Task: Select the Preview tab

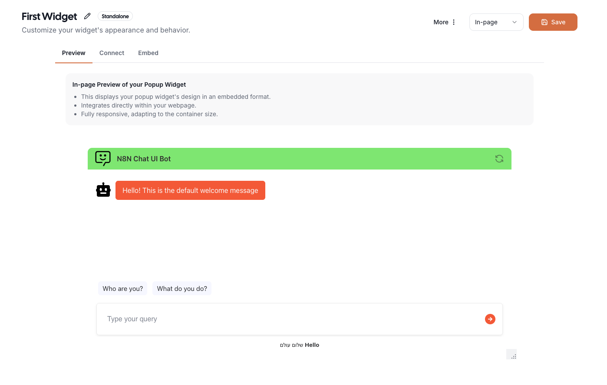Action: (x=73, y=53)
